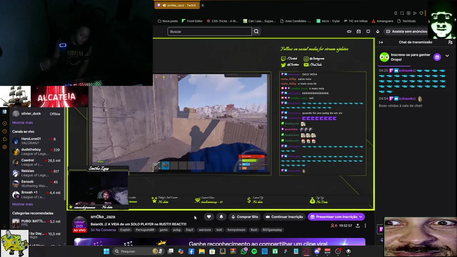Open Início - Trybe bookmark

coord(328,21)
